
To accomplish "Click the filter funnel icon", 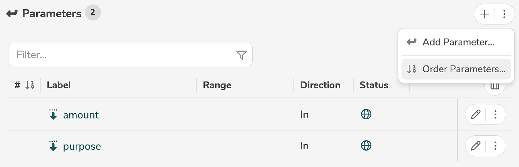I will pyautogui.click(x=241, y=55).
